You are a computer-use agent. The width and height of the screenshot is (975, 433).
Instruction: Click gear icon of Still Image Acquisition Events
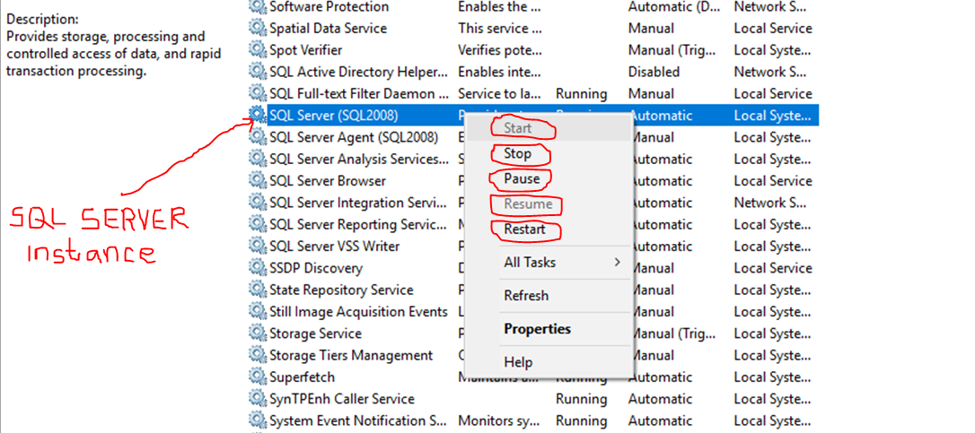[x=257, y=312]
